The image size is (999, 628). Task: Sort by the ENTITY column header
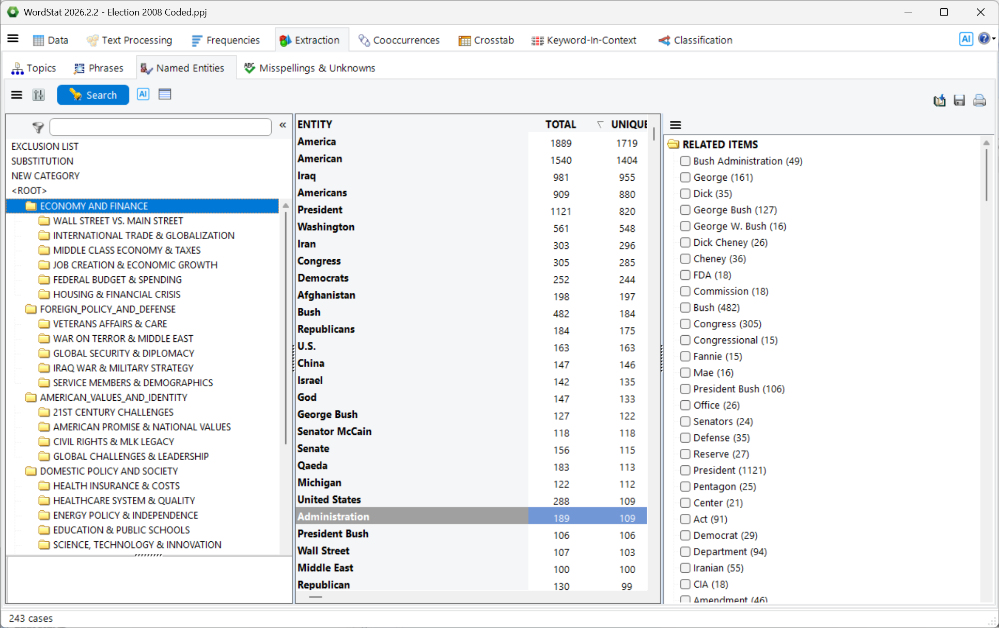tap(315, 124)
